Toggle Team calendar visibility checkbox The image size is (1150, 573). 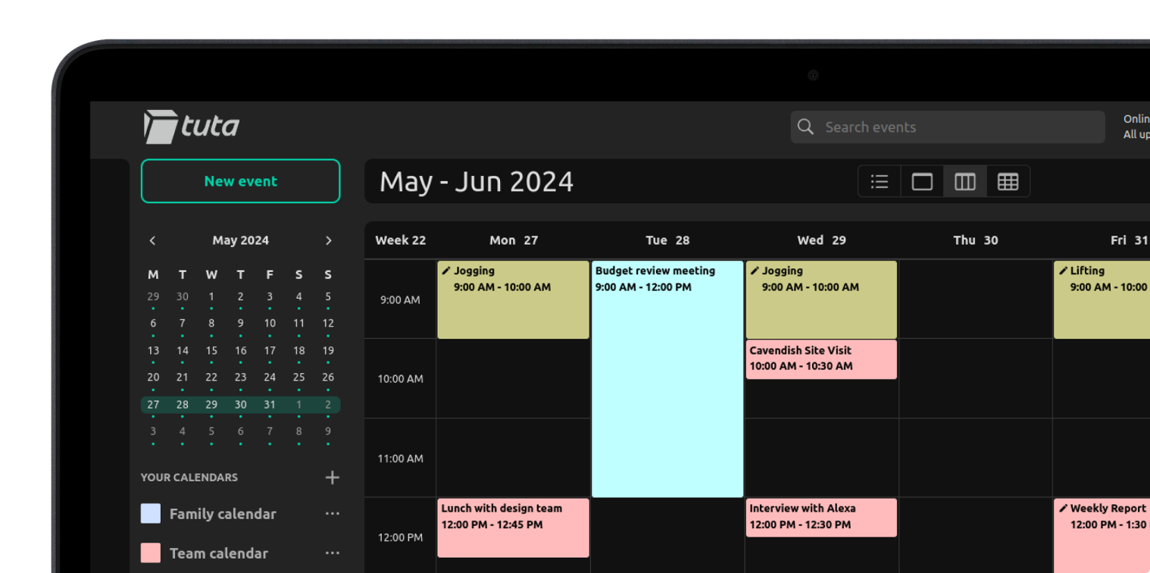[151, 553]
